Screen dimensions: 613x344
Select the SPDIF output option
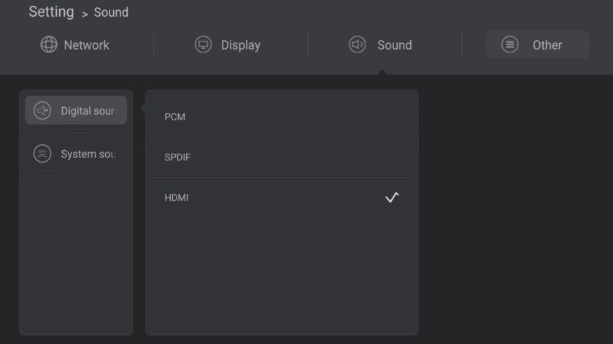coord(282,157)
